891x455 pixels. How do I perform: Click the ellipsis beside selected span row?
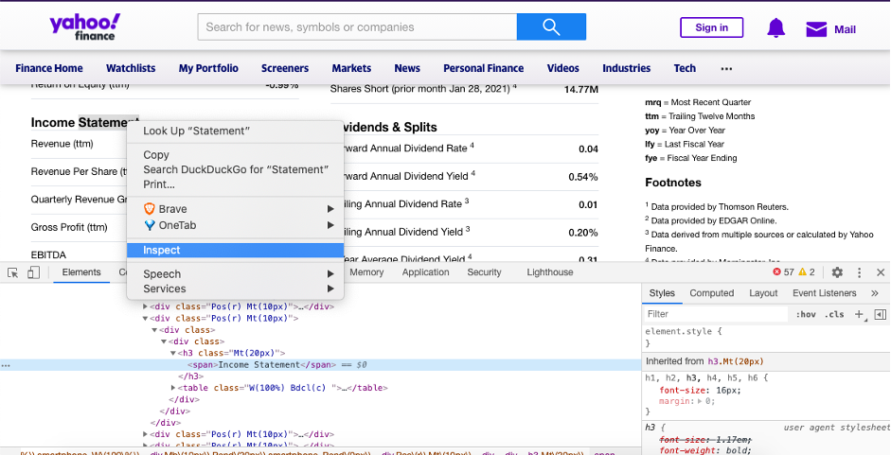[6, 365]
